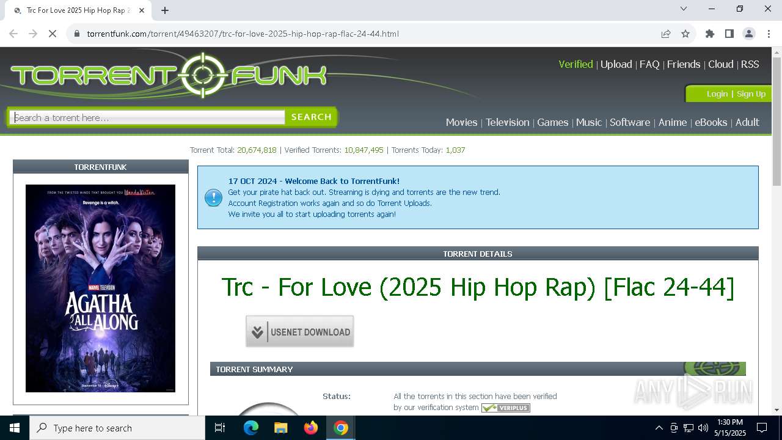Close the Trc For Love tab
Viewport: 782px width, 440px height.
(142, 10)
